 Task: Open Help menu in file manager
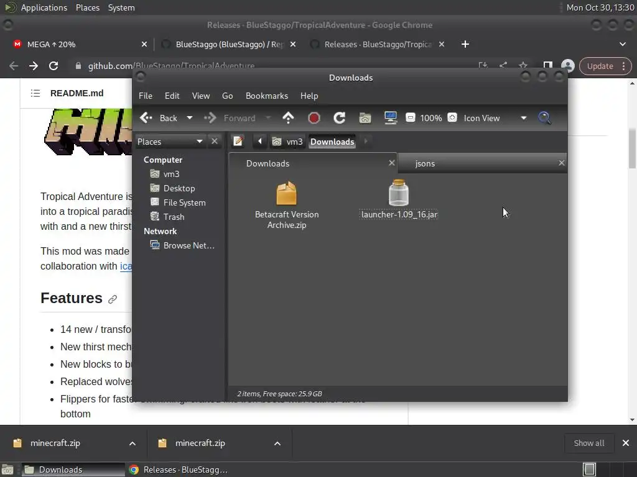pos(309,96)
